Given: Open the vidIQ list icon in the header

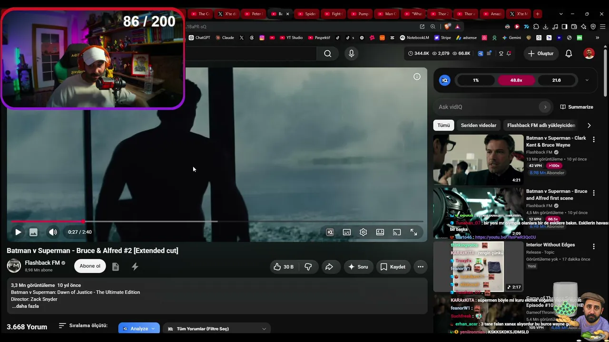Looking at the screenshot, I should pyautogui.click(x=489, y=54).
